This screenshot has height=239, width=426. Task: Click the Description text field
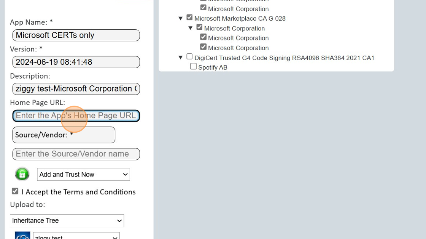[x=76, y=89]
